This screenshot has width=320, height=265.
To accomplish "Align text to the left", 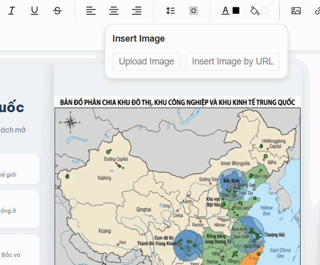I will click(x=91, y=11).
